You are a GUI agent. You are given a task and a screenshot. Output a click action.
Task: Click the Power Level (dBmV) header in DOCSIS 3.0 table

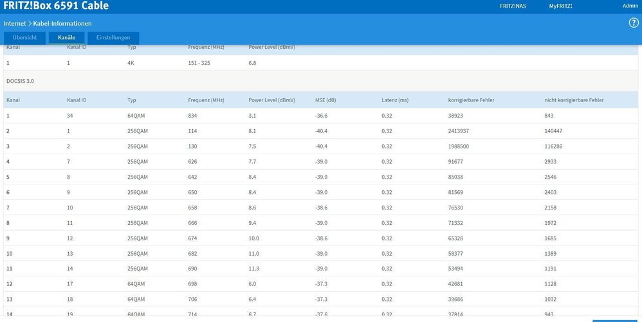point(271,100)
